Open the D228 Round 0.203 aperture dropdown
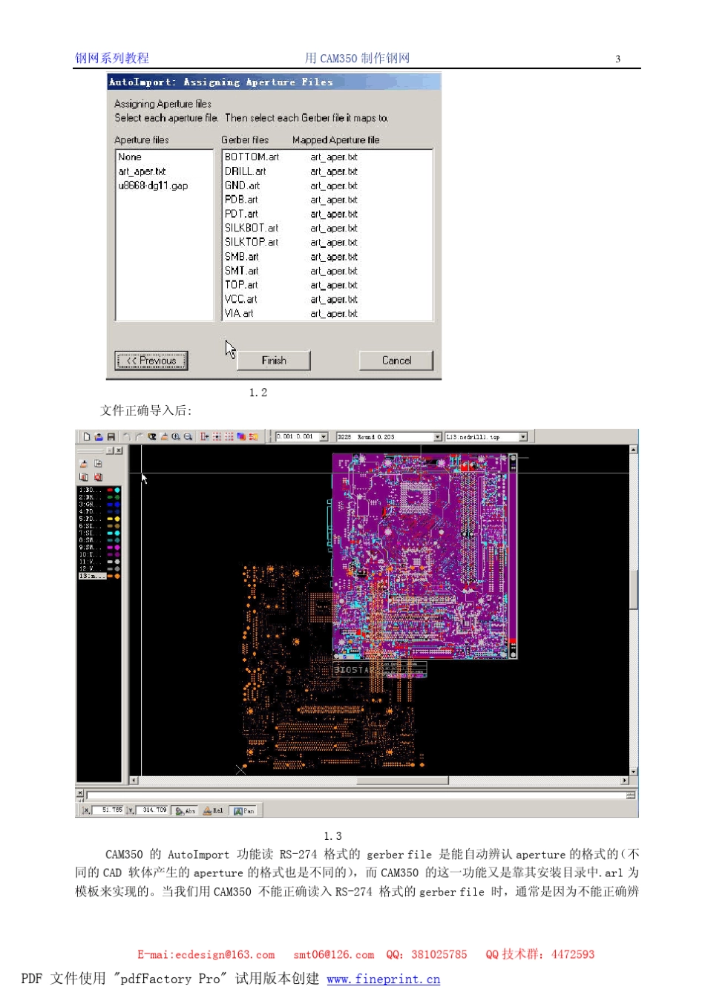This screenshot has width=705, height=998. point(438,437)
